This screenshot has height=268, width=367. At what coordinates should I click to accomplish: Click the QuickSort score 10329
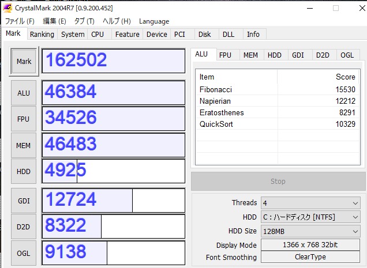pos(345,124)
